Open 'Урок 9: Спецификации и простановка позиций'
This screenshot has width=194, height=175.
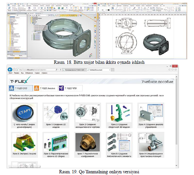(151, 155)
